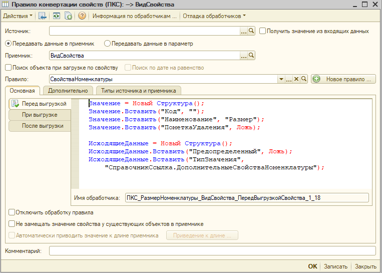The image size is (382, 273).
Task: Click the Правило field СвойстваНоменклатуры
Action: coord(163,79)
